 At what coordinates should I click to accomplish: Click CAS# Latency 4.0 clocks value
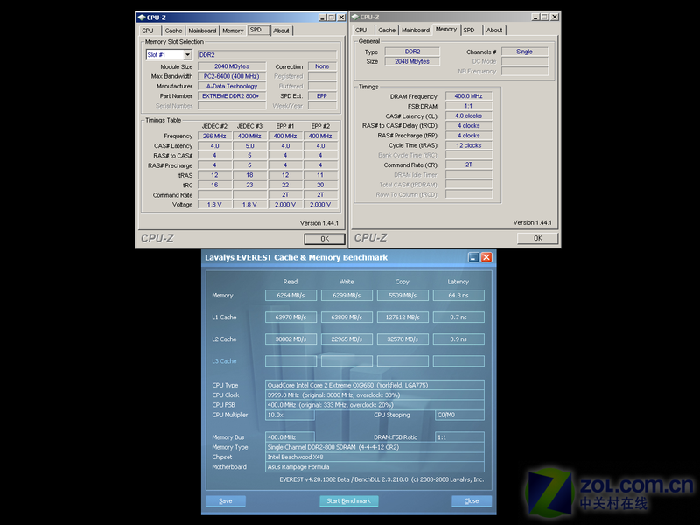(x=469, y=115)
